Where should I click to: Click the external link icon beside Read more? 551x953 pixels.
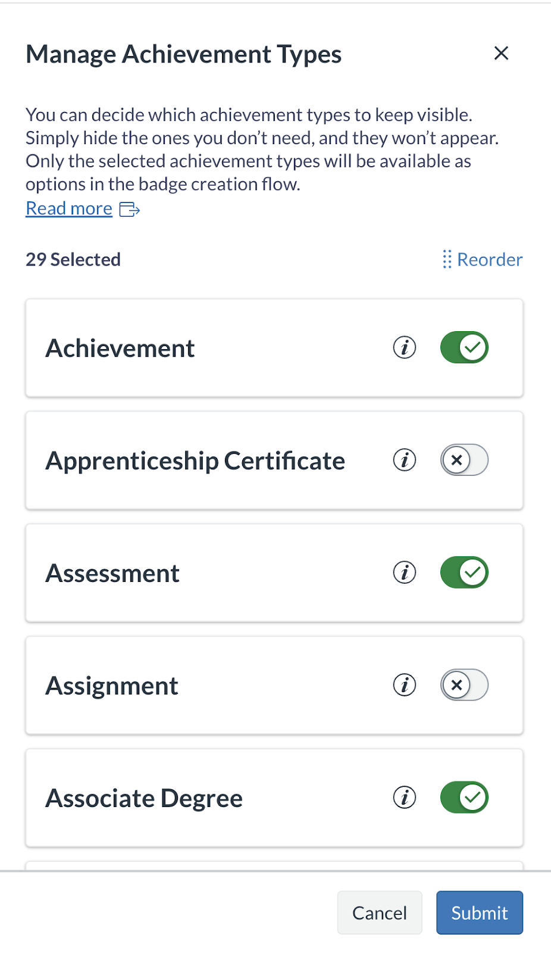pyautogui.click(x=130, y=209)
